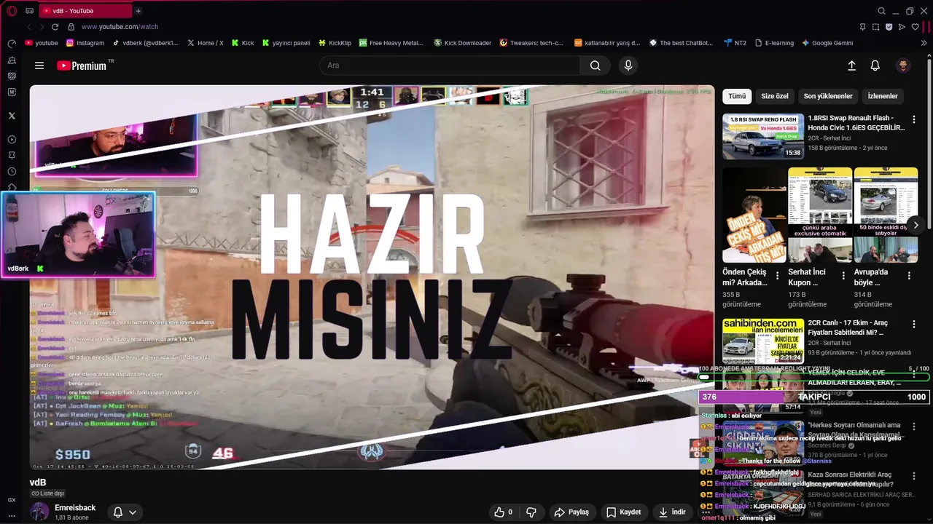Screen dimensions: 933x524
Task: Open the send/flow arrow icon
Action: 902,27
